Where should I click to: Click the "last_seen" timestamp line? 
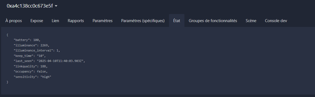pos(49,61)
